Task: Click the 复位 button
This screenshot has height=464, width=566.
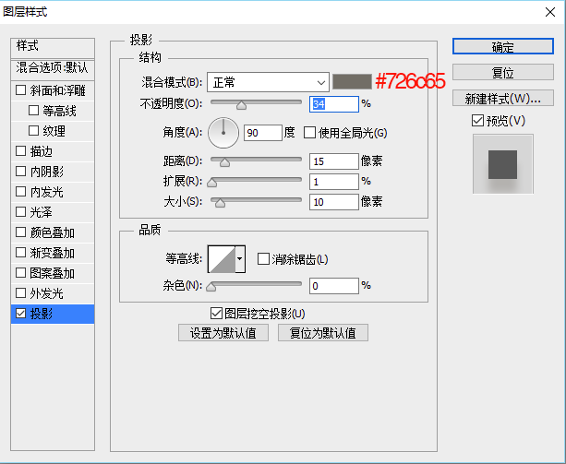Action: 502,73
